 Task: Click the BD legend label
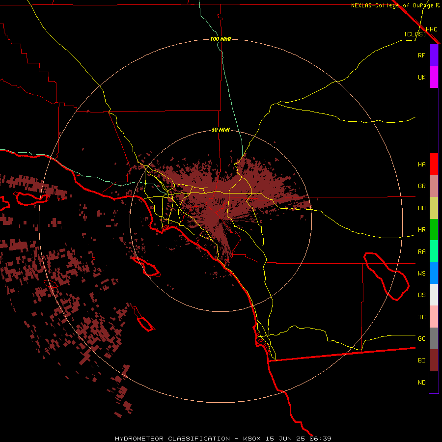(421, 208)
